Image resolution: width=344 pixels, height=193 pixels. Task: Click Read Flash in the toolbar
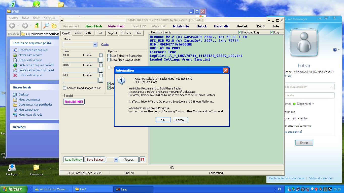click(94, 26)
